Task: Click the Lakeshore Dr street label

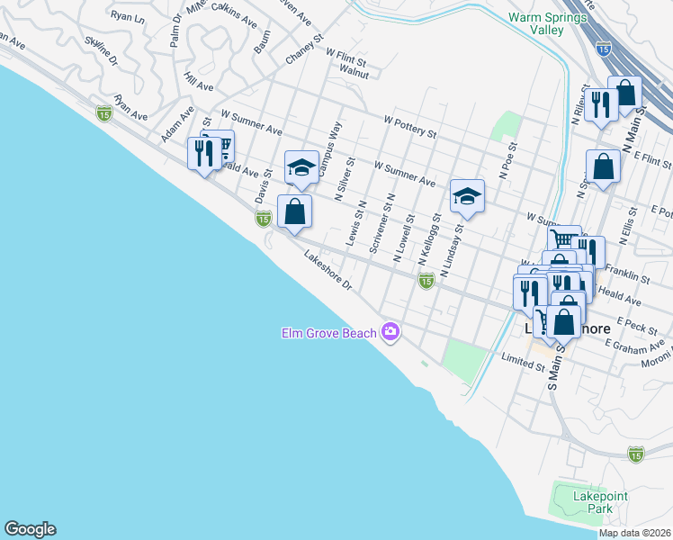Action: coord(328,270)
